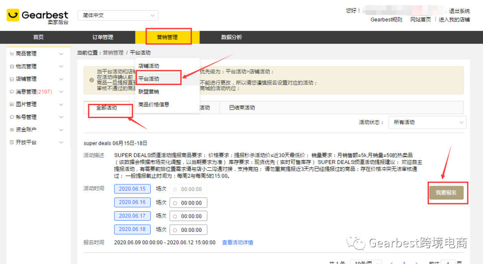Image resolution: width=483 pixels, height=264 pixels.
Task: Expand the 物流管理 sidebar chevron
Action: coord(61,67)
